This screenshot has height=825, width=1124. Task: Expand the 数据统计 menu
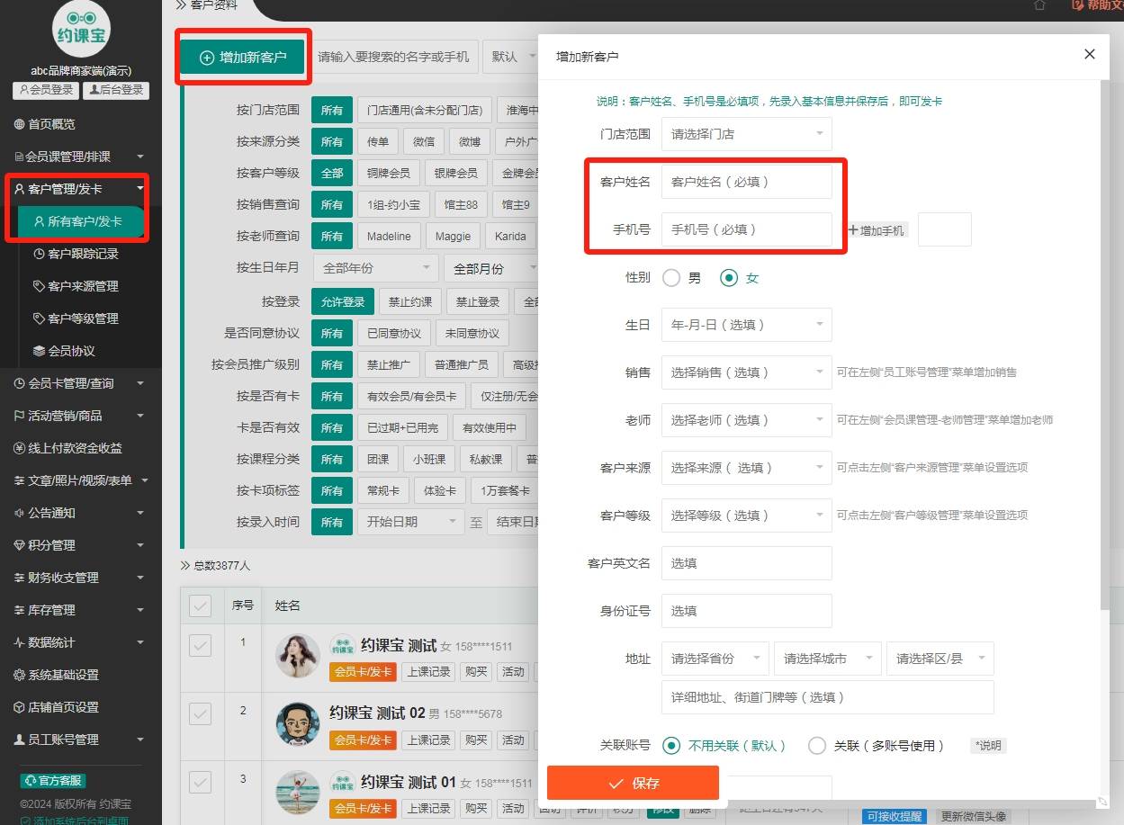tap(79, 642)
